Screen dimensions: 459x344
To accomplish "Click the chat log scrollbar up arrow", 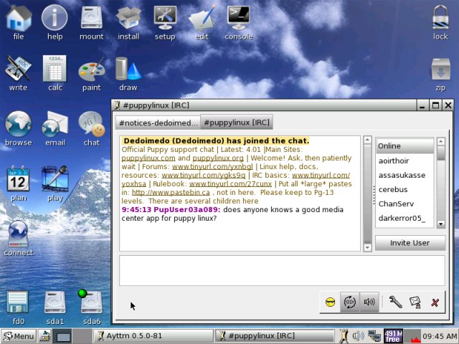I will pyautogui.click(x=367, y=140).
